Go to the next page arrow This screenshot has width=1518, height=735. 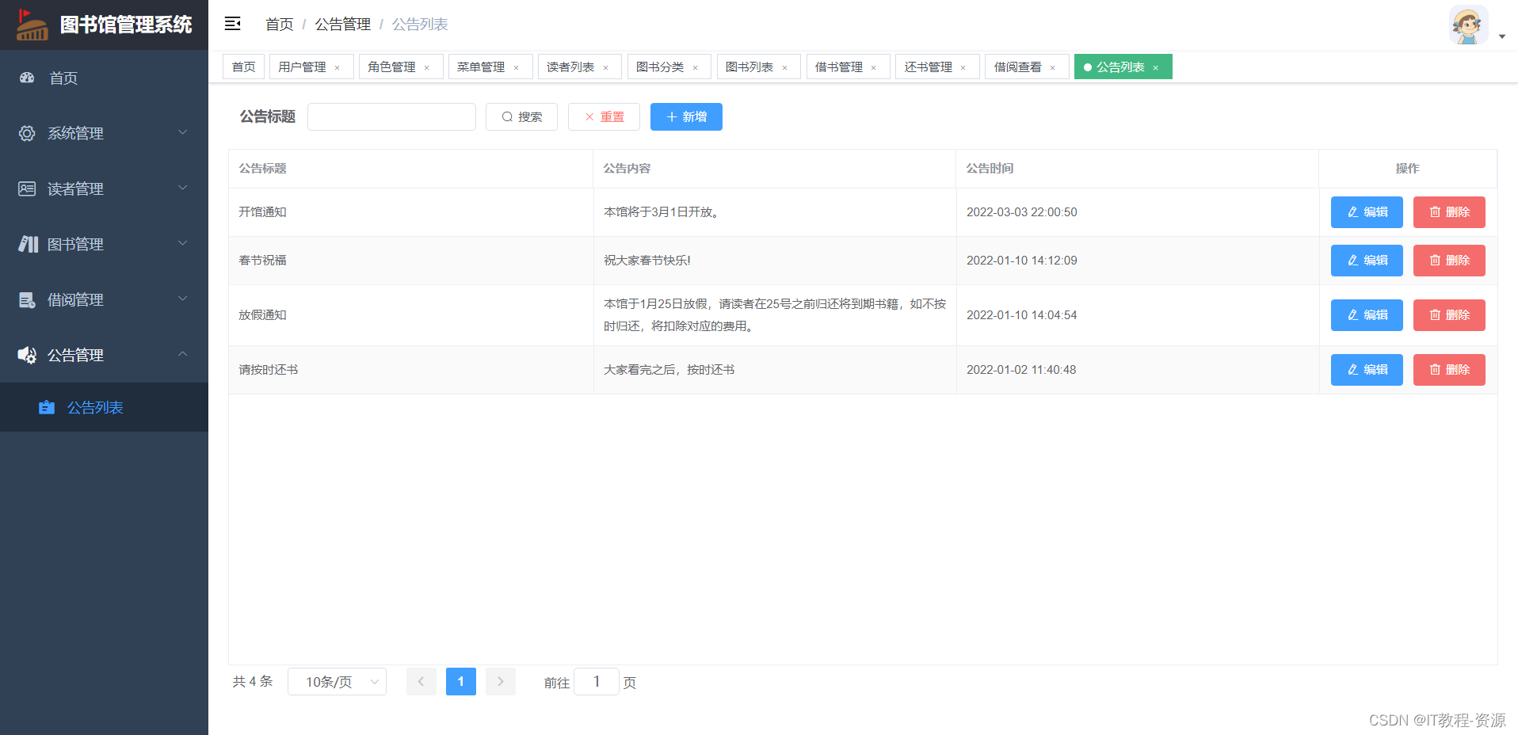[x=501, y=681]
